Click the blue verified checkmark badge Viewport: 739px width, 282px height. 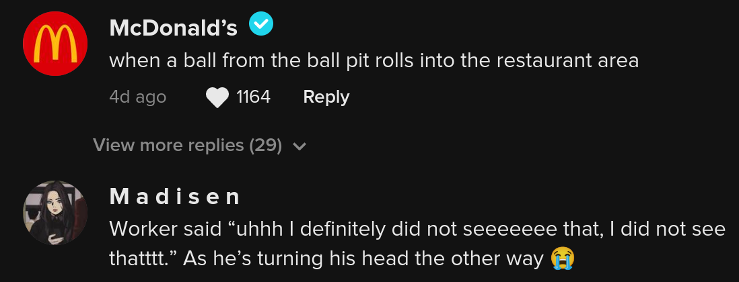click(x=260, y=26)
